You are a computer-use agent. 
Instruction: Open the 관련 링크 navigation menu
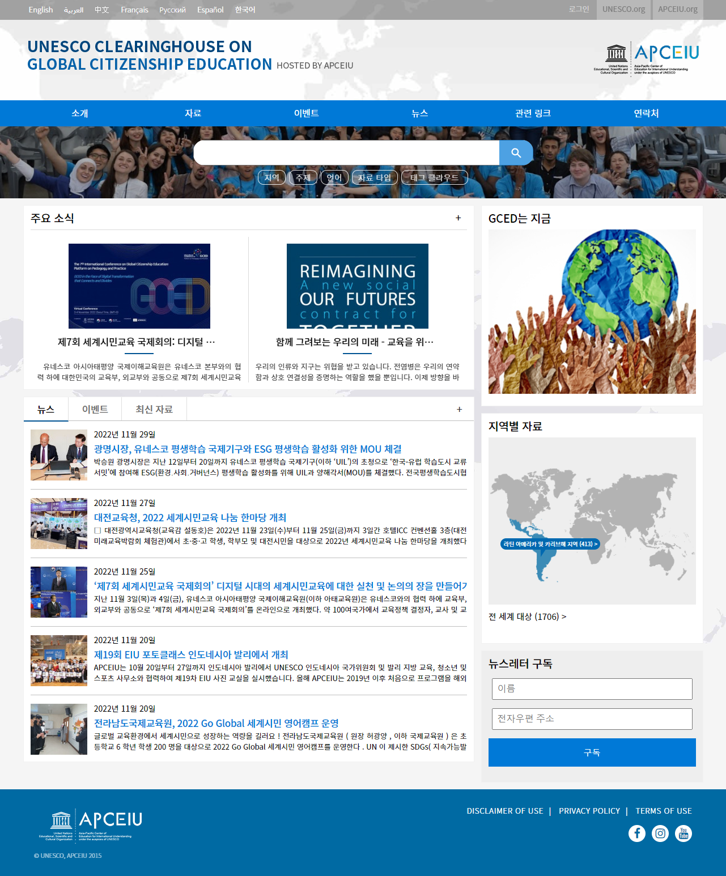tap(533, 113)
